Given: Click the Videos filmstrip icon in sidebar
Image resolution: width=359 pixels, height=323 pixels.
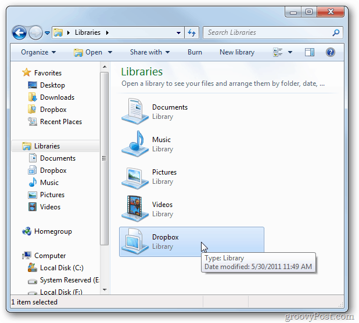Looking at the screenshot, I should click(33, 207).
